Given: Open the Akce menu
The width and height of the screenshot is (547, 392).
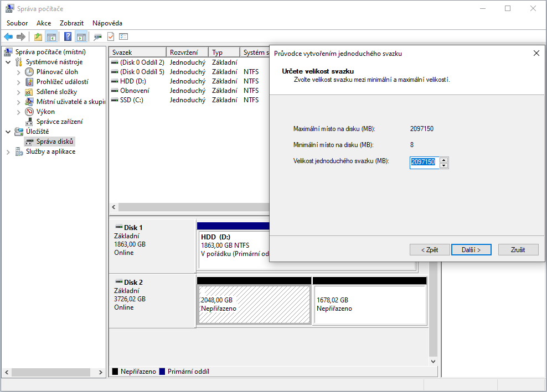Looking at the screenshot, I should [x=44, y=23].
